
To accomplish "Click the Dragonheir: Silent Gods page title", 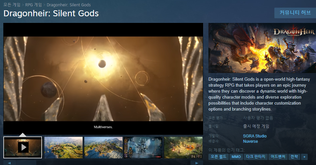I will pyautogui.click(x=51, y=14).
